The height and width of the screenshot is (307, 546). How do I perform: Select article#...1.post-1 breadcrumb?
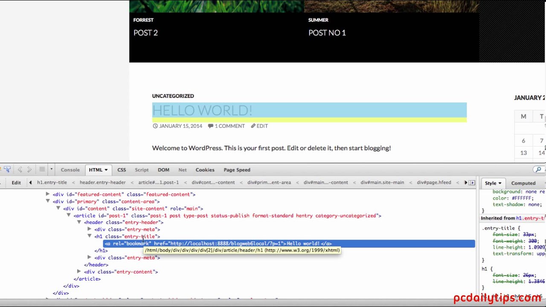[x=158, y=182]
